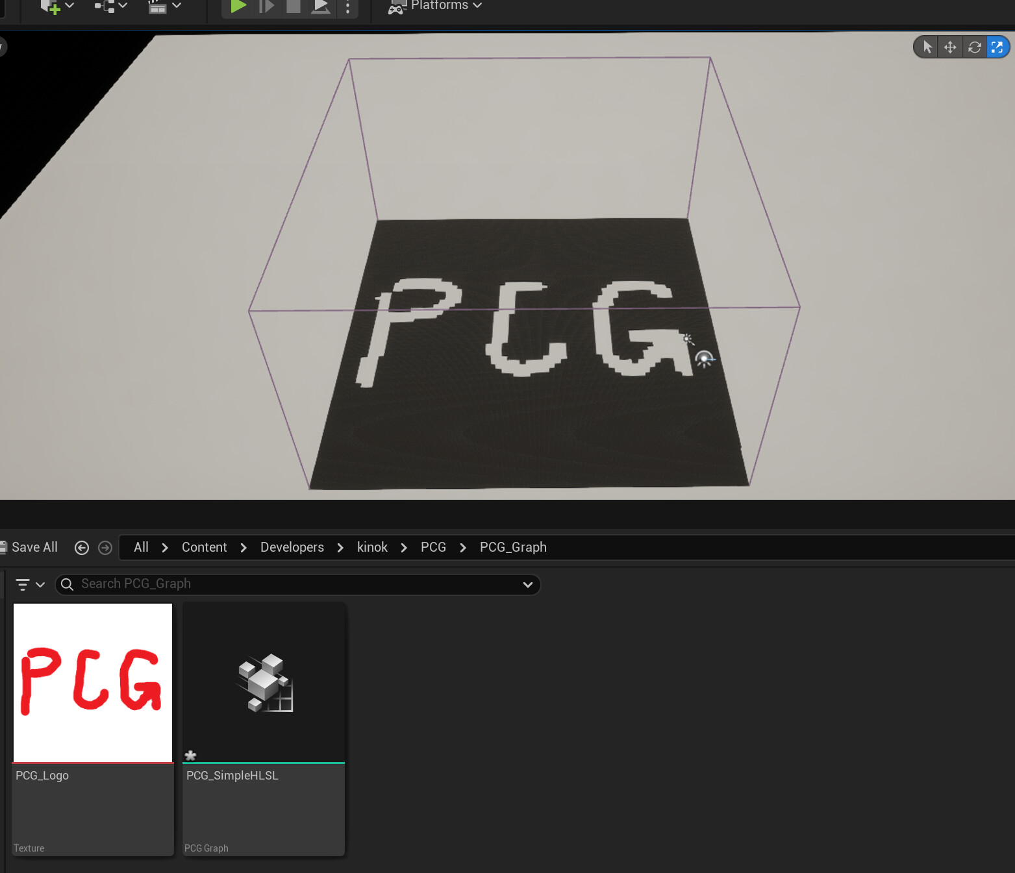The height and width of the screenshot is (873, 1015).
Task: Click the Save All button
Action: point(31,547)
